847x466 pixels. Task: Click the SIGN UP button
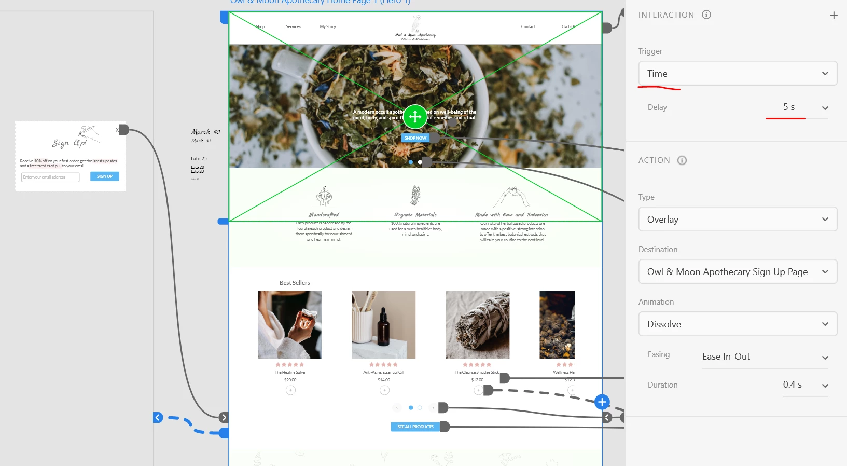tap(105, 176)
